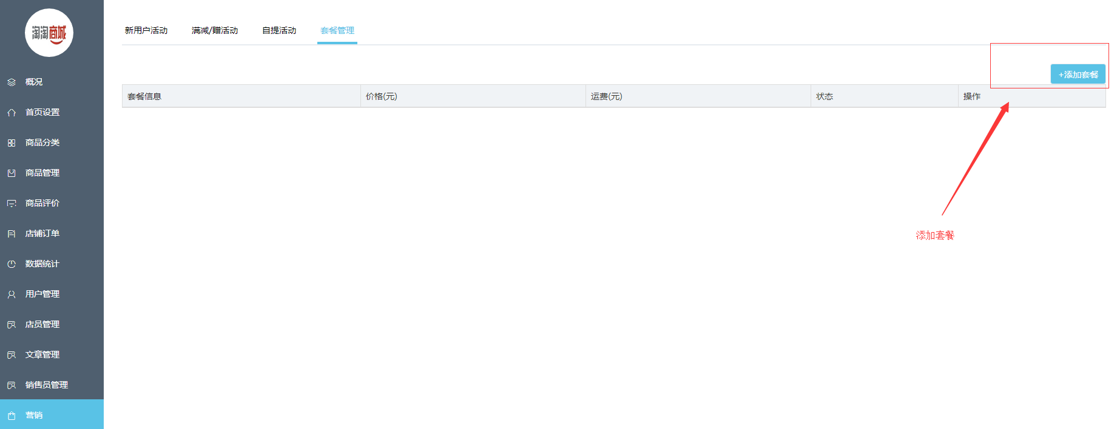Click the 操作 column header
Viewport: 1117px width, 429px height.
[x=1032, y=96]
